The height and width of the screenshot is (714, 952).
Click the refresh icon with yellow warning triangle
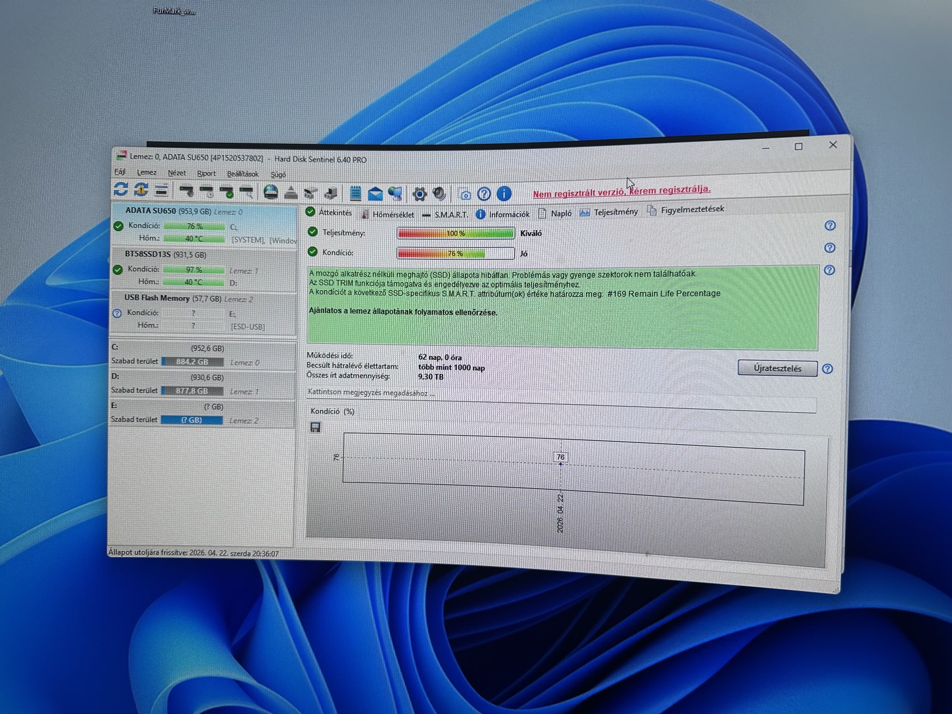[141, 190]
